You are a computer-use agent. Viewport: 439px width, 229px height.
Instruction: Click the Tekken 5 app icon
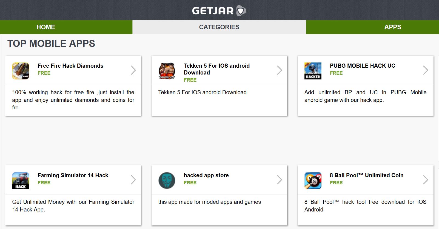click(x=167, y=70)
